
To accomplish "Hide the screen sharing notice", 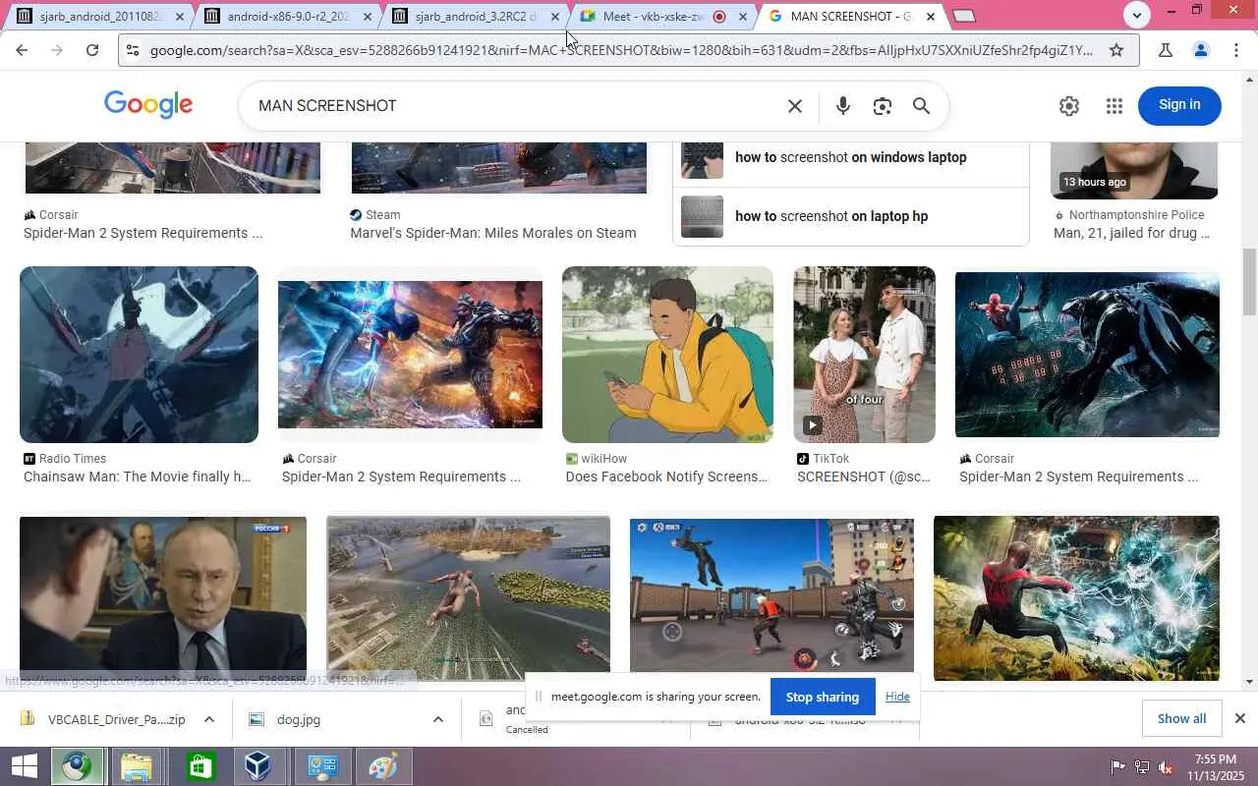I will [897, 697].
